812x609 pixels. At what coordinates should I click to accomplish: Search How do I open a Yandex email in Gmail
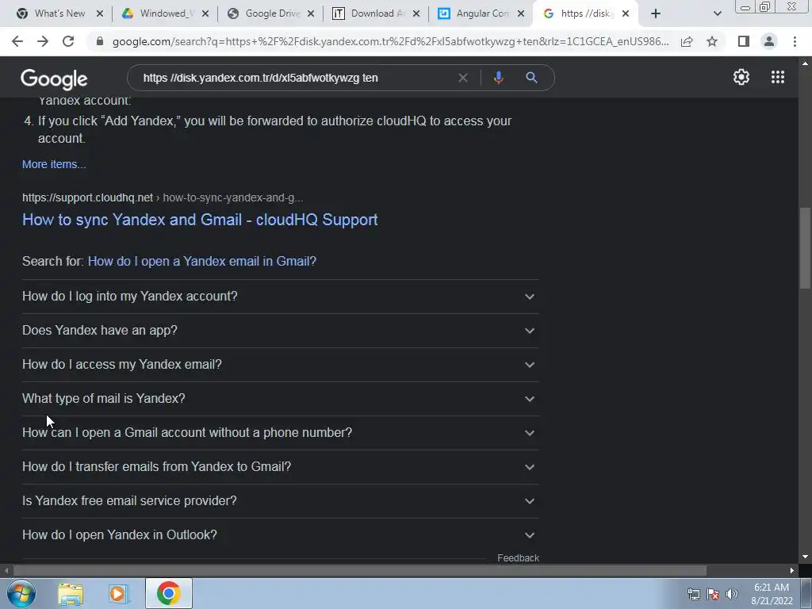(x=202, y=261)
